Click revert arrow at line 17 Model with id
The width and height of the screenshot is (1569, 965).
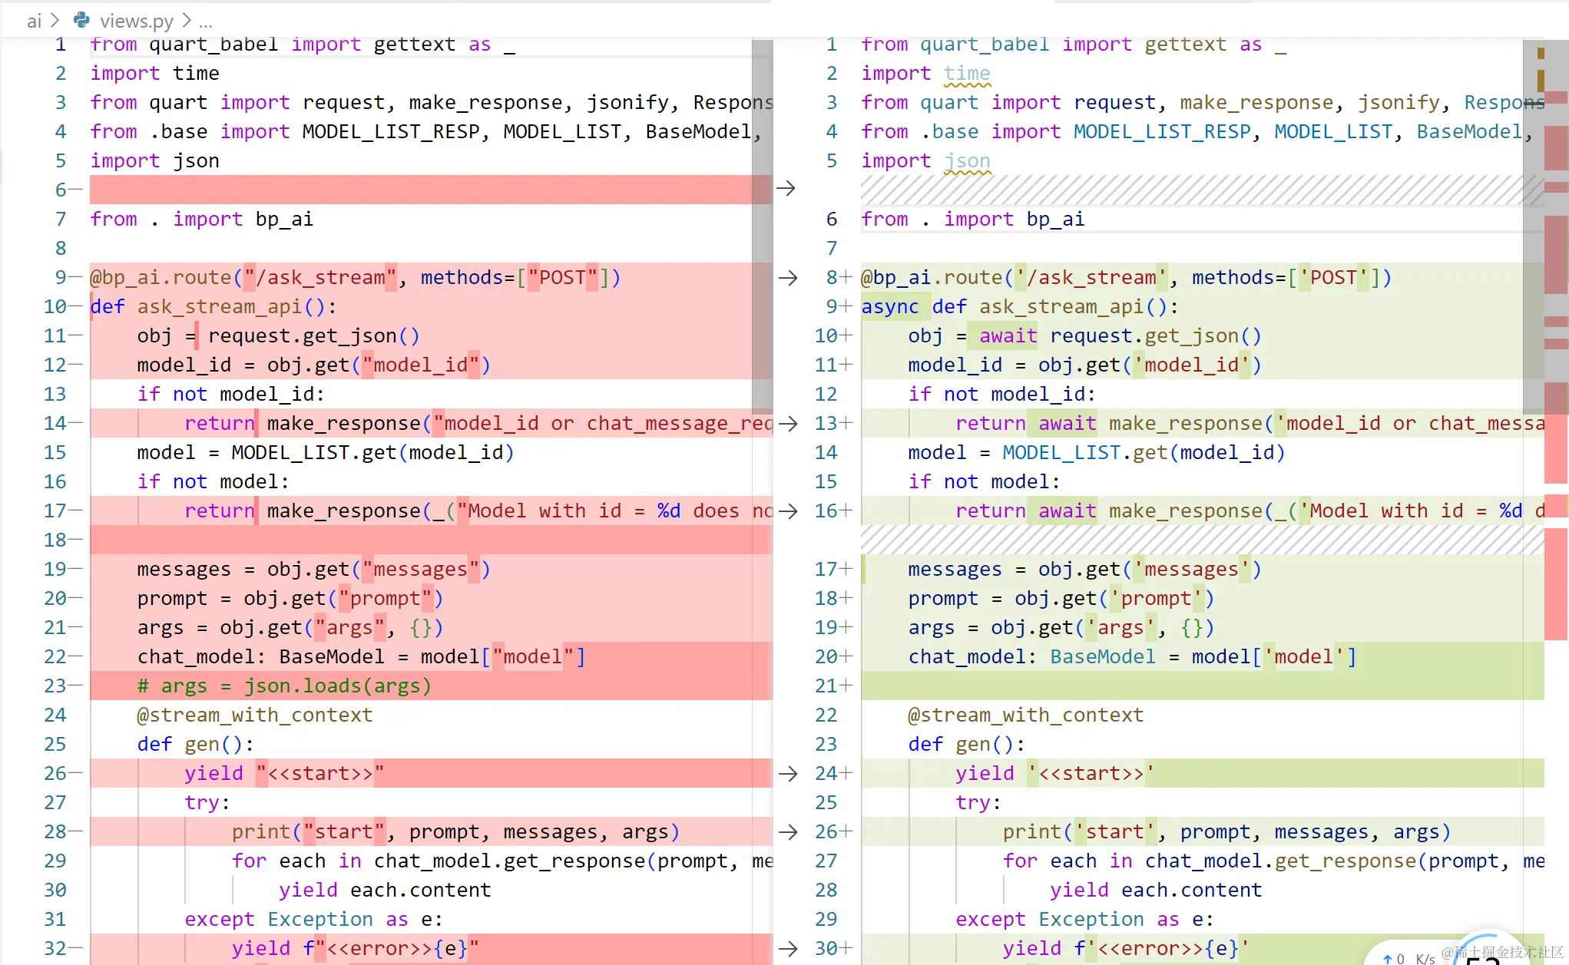788,511
